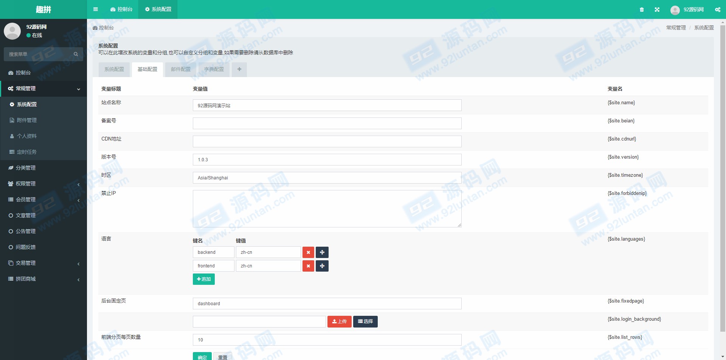
Task: Click the scrollbar down arrow
Action: tap(723, 357)
